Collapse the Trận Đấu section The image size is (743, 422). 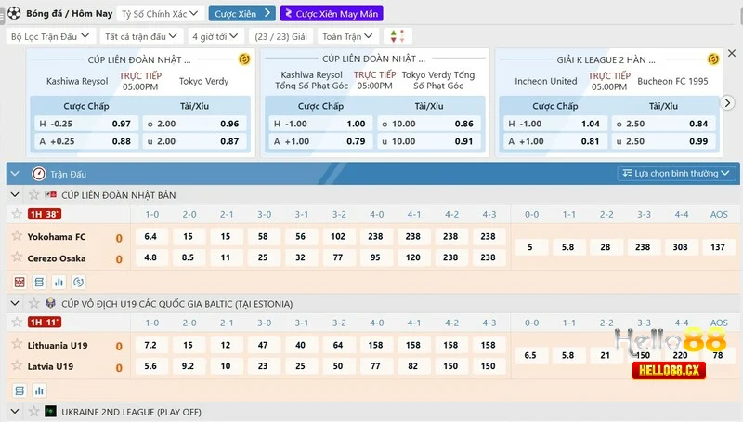[x=15, y=174]
